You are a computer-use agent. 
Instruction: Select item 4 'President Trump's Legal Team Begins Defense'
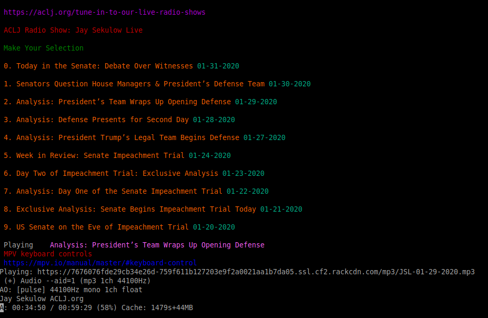click(x=121, y=137)
